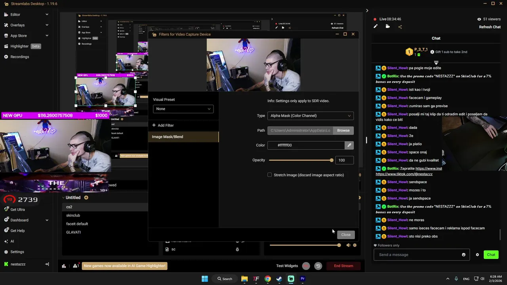Add a scene with the plus icon beside Untitled
The width and height of the screenshot is (507, 285).
tap(86, 198)
